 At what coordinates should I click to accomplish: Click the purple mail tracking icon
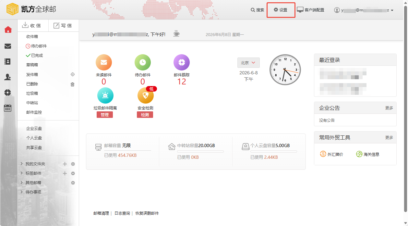point(182,63)
